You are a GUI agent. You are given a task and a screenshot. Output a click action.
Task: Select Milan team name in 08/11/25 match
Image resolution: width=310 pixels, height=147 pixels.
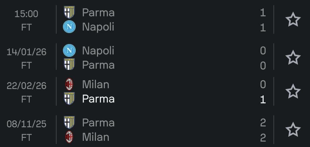95,137
